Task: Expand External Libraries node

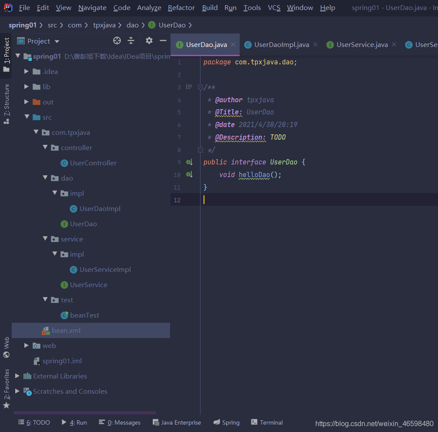Action: click(x=17, y=376)
